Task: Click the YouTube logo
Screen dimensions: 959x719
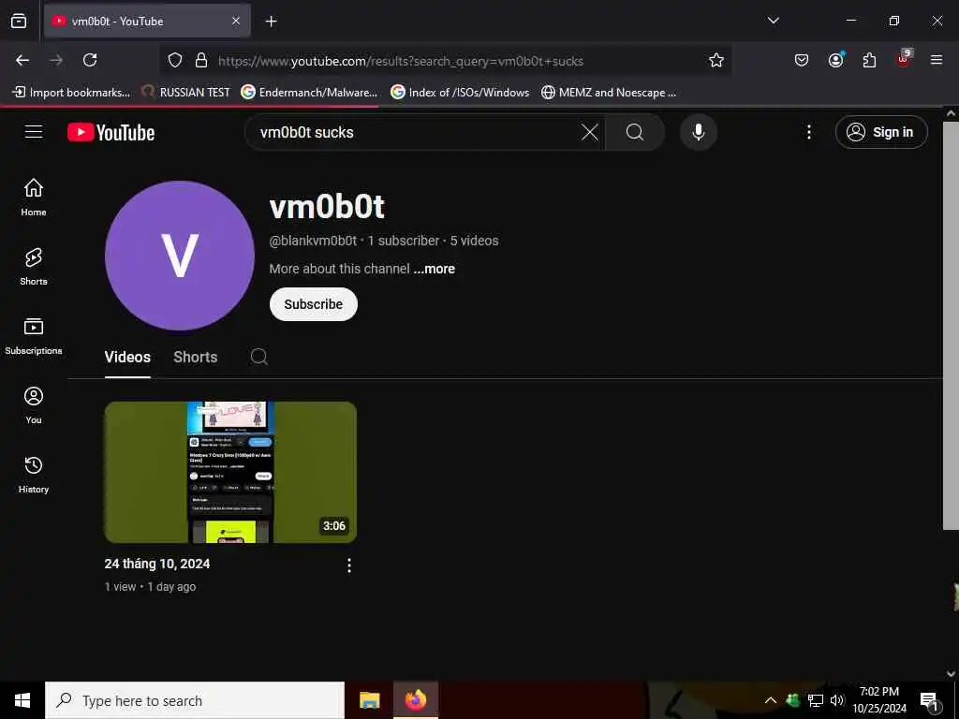Action: pyautogui.click(x=111, y=133)
